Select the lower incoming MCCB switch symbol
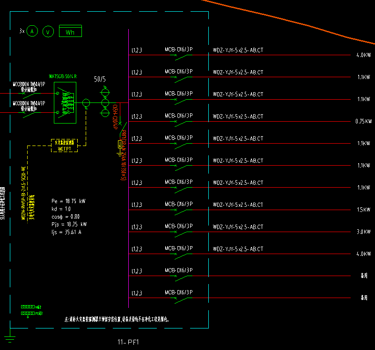375x350 pixels. click(30, 114)
